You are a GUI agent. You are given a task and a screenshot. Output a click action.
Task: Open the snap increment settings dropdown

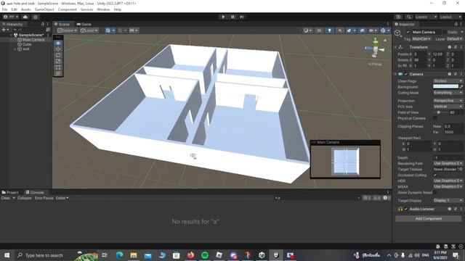click(x=134, y=30)
